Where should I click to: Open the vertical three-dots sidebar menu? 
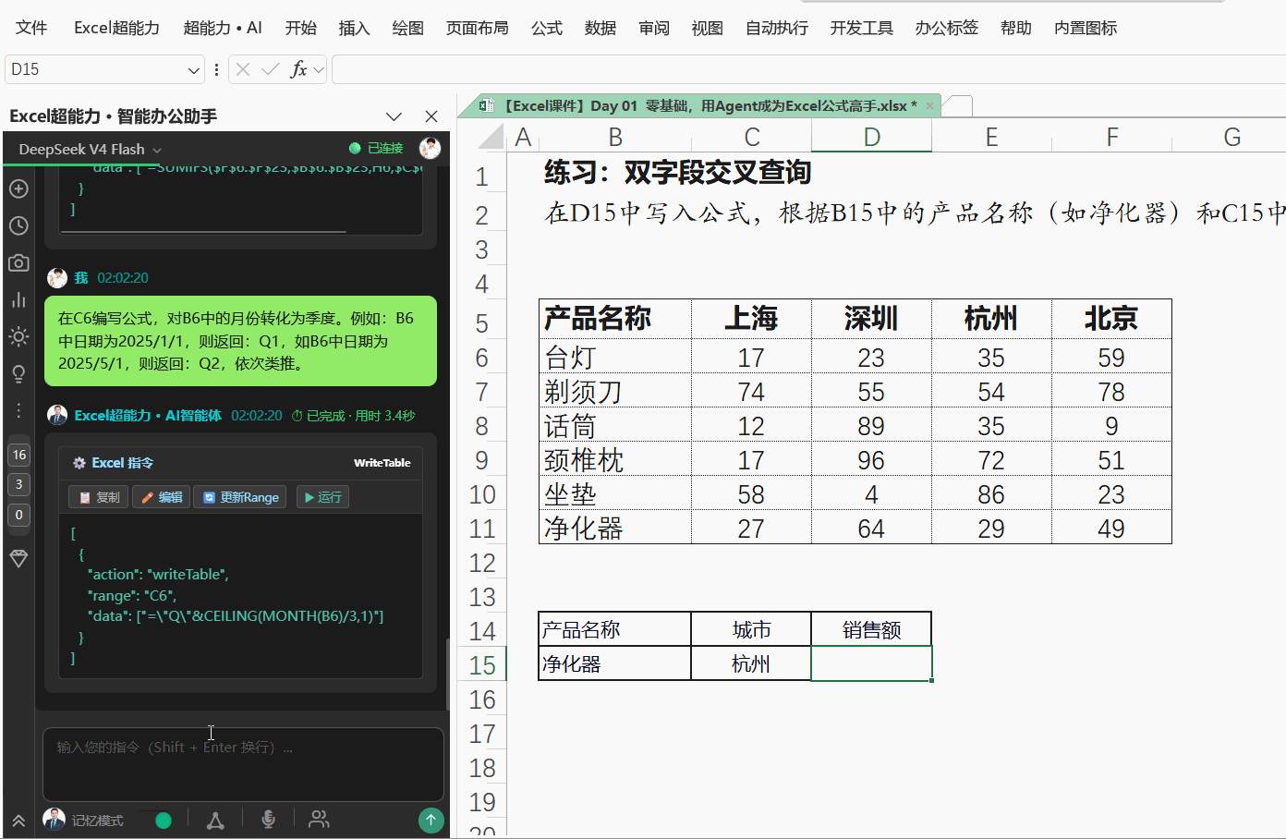coord(18,410)
